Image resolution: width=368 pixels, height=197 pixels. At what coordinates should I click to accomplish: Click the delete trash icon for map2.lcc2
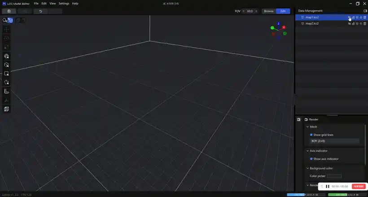pos(365,23)
